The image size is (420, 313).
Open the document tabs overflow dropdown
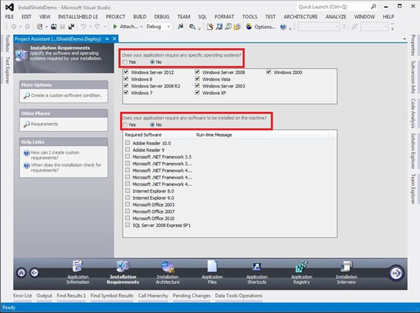(404, 39)
